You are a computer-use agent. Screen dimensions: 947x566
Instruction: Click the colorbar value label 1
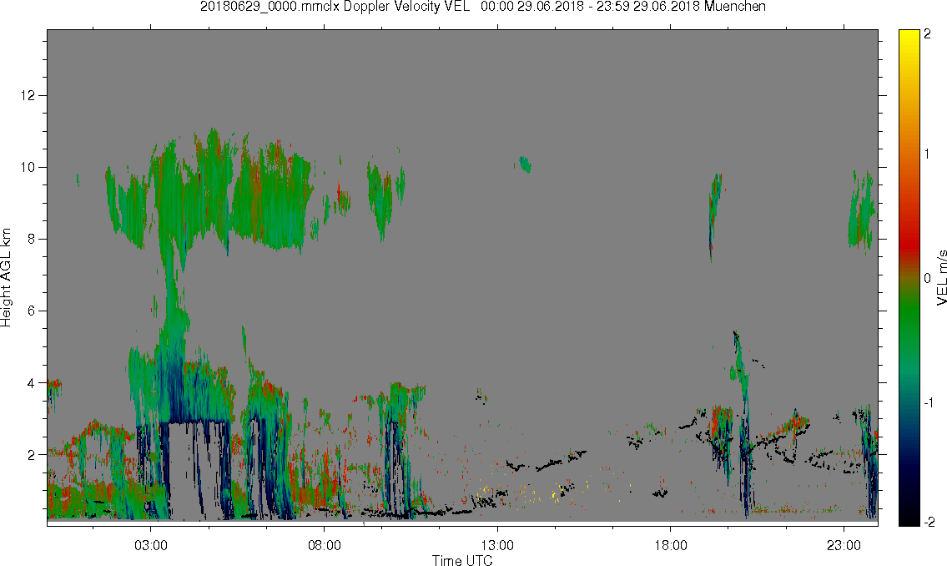pyautogui.click(x=928, y=154)
